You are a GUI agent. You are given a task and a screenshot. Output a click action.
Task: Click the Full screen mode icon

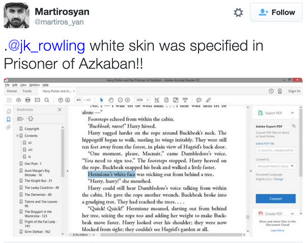[176, 100]
